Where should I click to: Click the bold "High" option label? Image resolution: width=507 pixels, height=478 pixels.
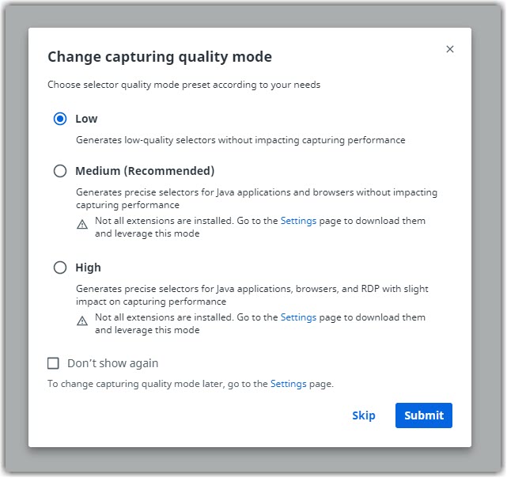tap(88, 267)
